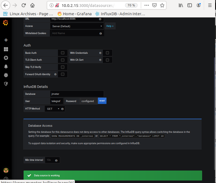The width and height of the screenshot is (216, 183).
Task: Click the user avatar in sidebar
Action: 6,171
